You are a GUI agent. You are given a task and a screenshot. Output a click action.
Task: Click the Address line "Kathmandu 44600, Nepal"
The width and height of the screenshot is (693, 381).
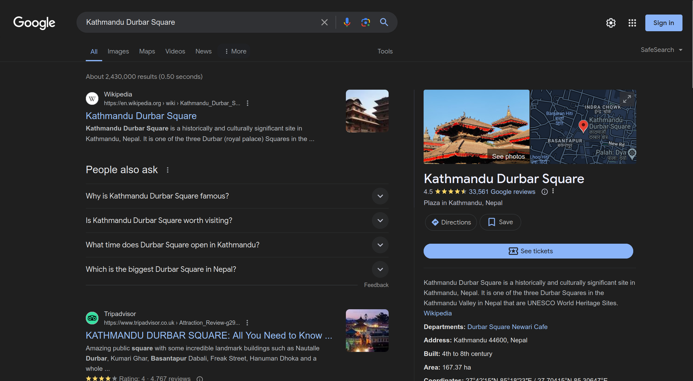[490, 340]
